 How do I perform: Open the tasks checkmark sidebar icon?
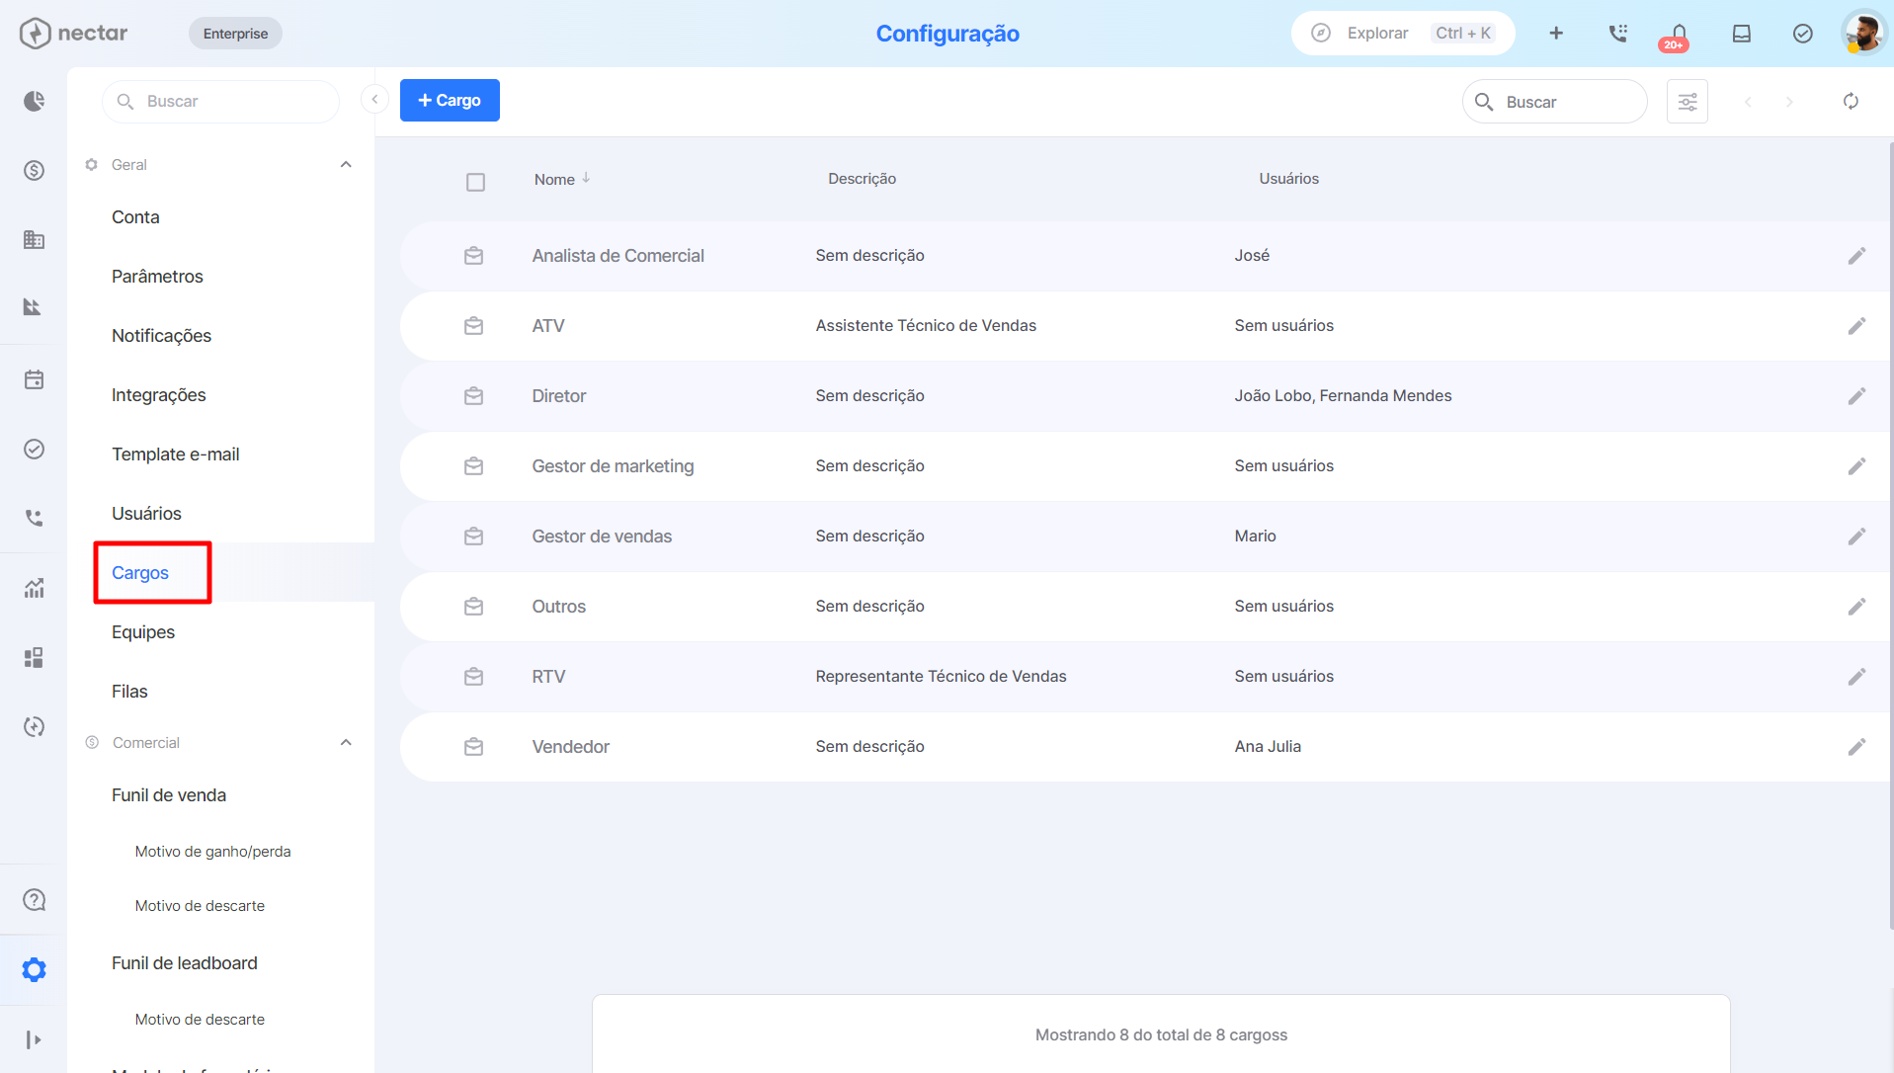[x=34, y=449]
